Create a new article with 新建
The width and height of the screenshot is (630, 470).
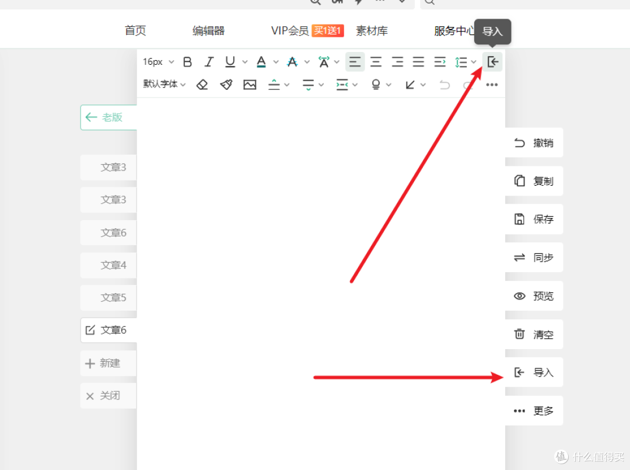point(108,363)
